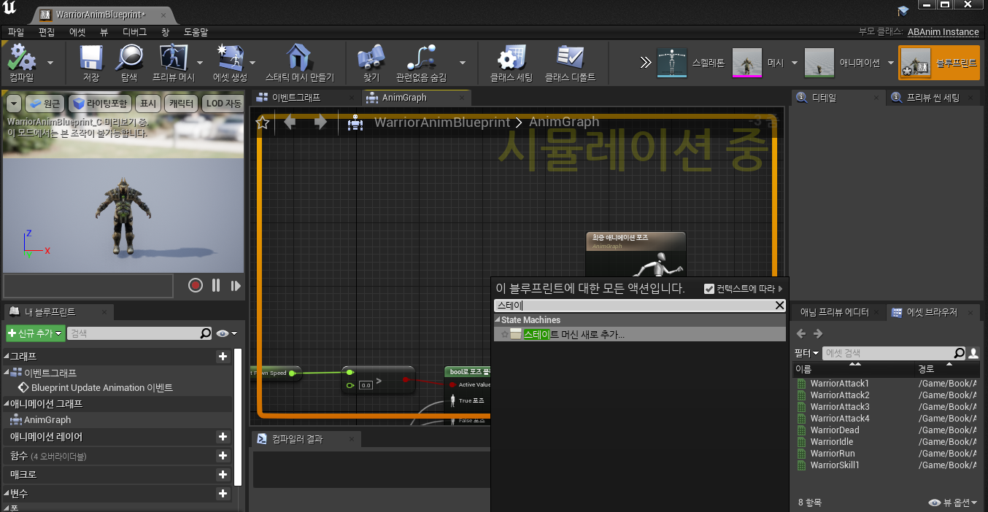The width and height of the screenshot is (988, 512).
Task: Open the view options eye dropdown
Action: (228, 333)
